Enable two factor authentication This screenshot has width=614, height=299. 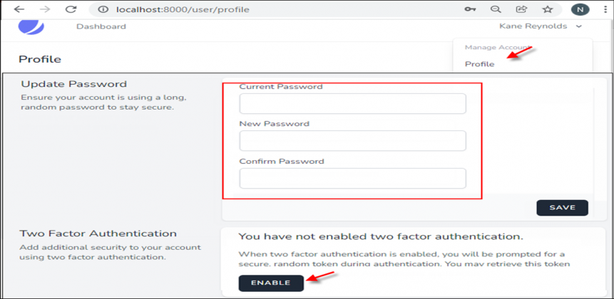tap(271, 283)
